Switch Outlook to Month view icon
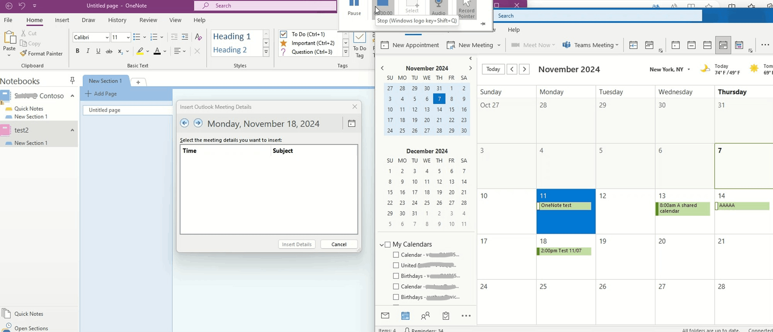Viewport: 773px width, 332px height. point(723,45)
